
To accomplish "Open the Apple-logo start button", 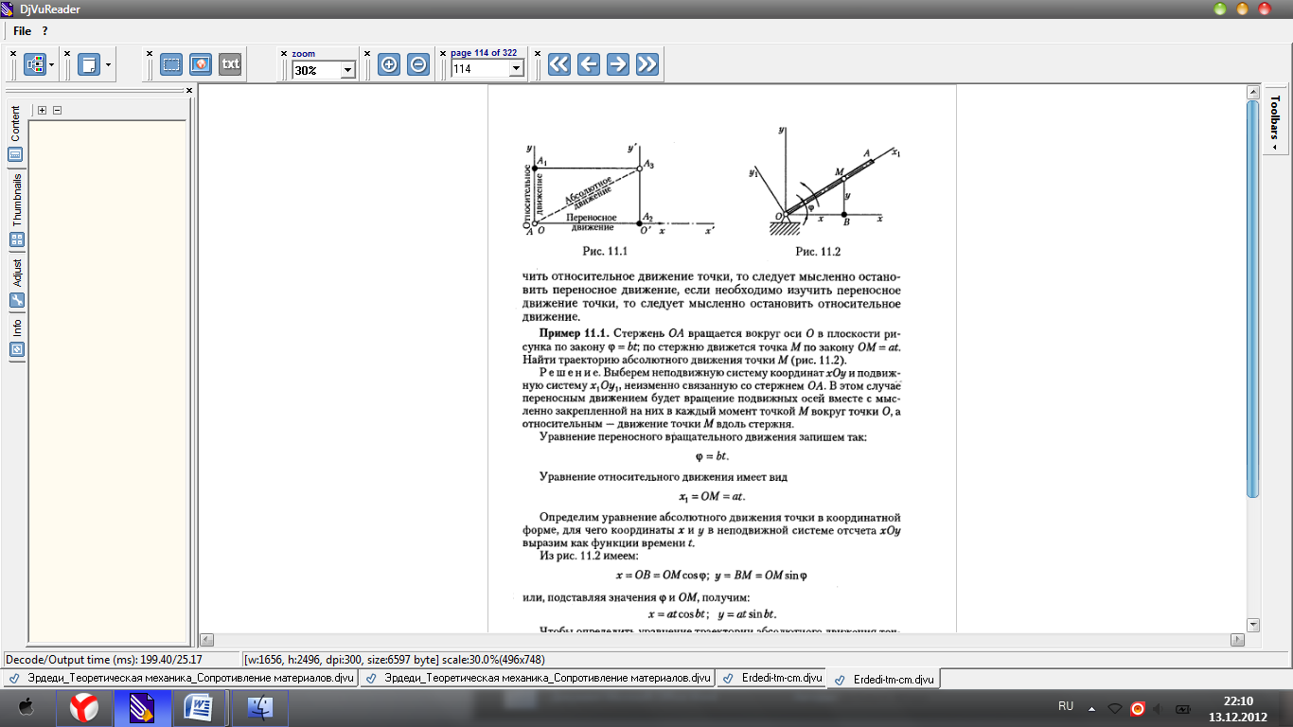I will 26,707.
